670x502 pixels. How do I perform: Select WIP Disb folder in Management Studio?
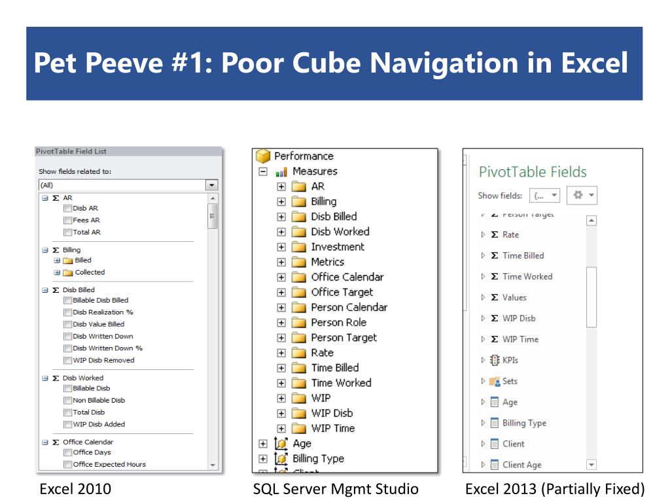pos(332,413)
